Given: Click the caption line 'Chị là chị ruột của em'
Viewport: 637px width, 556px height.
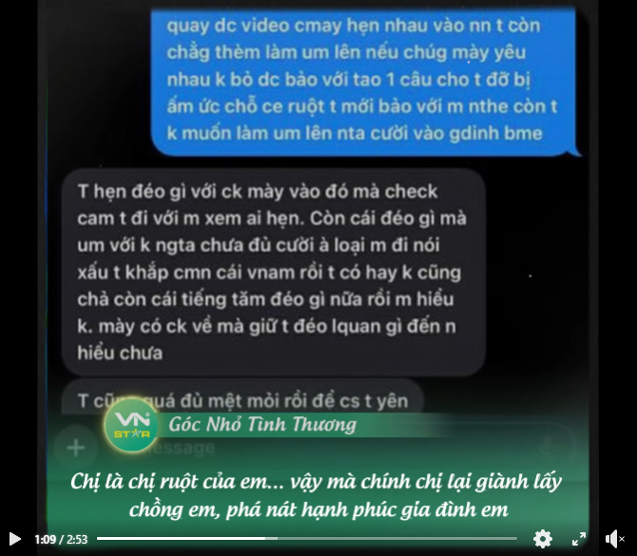Looking at the screenshot, I should pyautogui.click(x=316, y=482).
